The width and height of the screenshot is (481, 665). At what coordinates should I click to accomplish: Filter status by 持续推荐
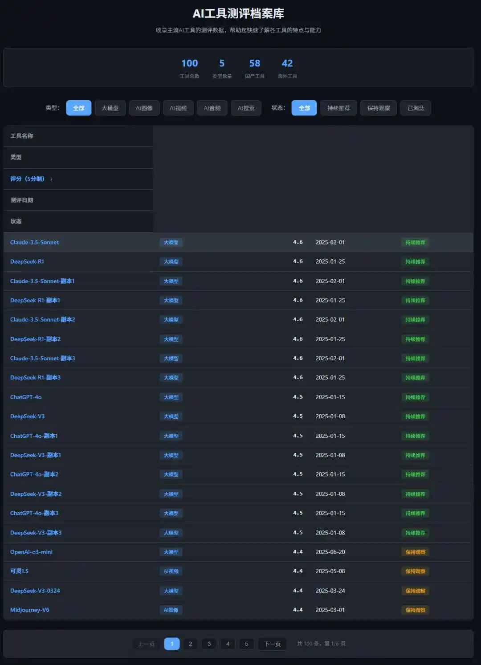(338, 108)
